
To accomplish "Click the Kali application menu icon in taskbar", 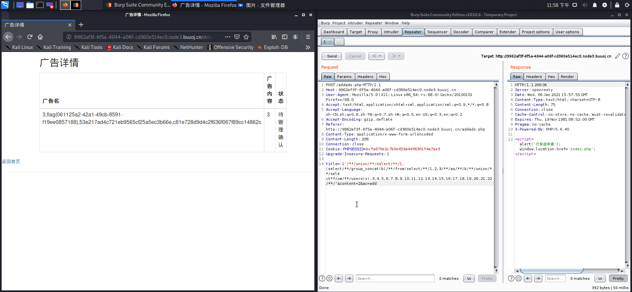I will click(5, 5).
